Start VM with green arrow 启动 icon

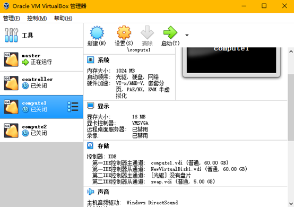pos(170,32)
